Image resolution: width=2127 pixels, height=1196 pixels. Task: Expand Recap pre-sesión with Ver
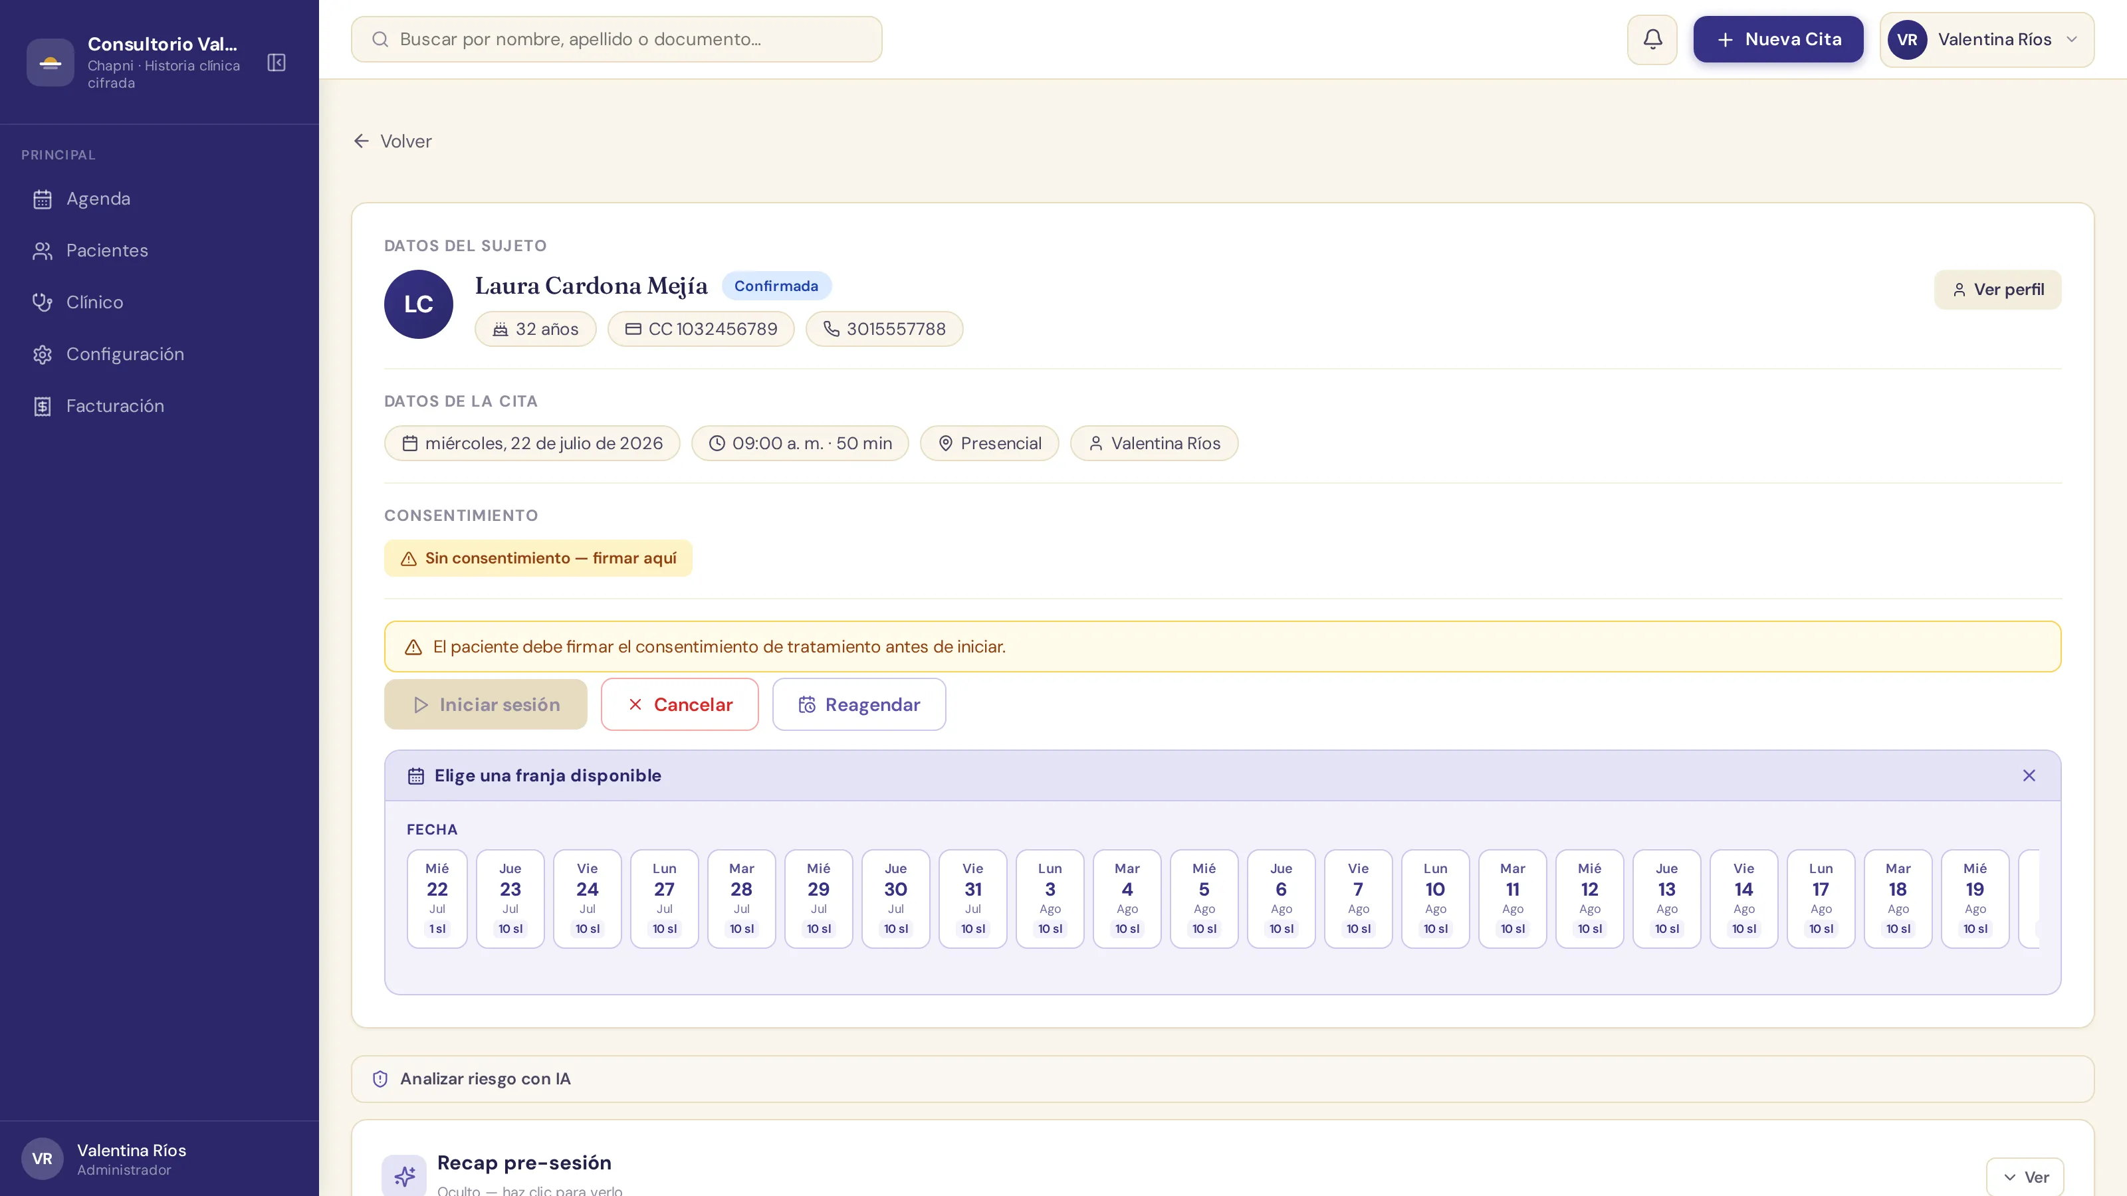tap(2025, 1177)
